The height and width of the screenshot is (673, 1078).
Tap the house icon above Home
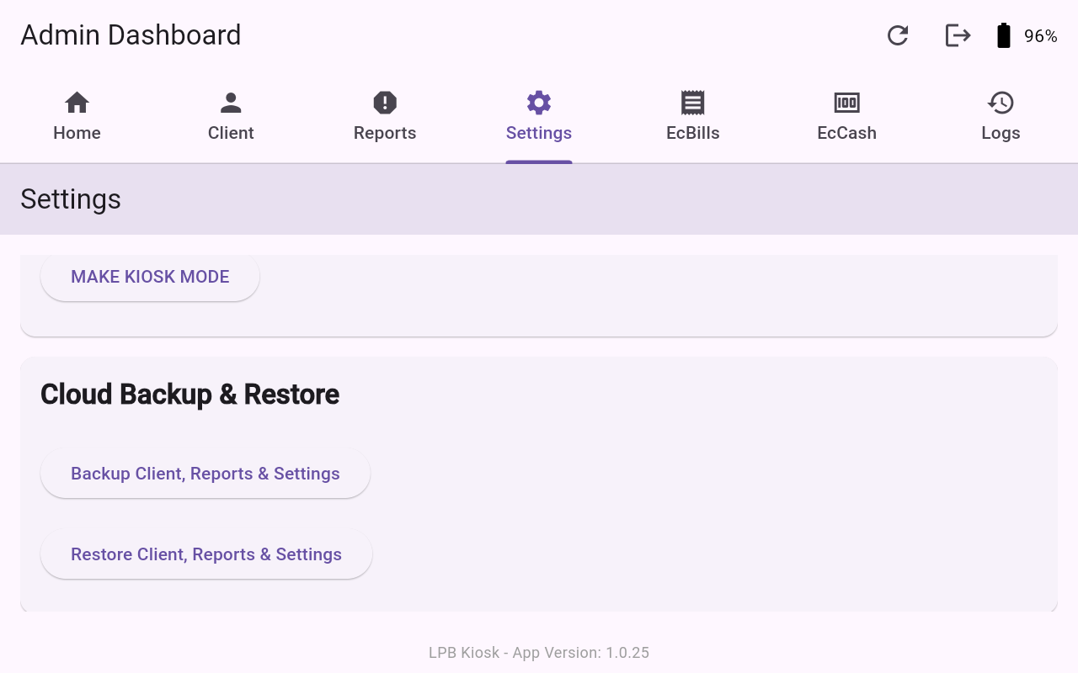(x=77, y=103)
